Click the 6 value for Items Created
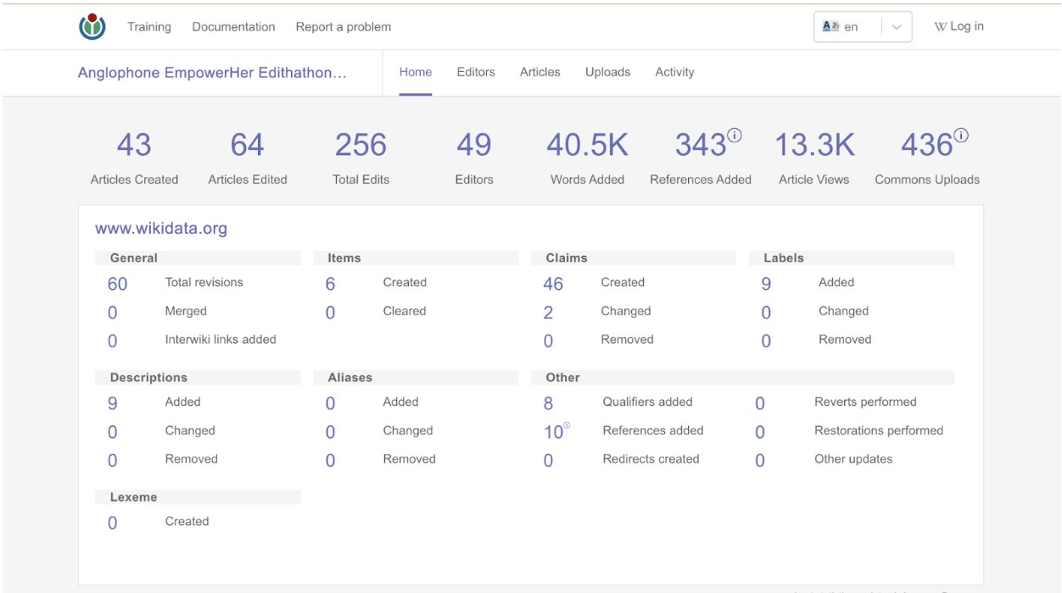 330,284
